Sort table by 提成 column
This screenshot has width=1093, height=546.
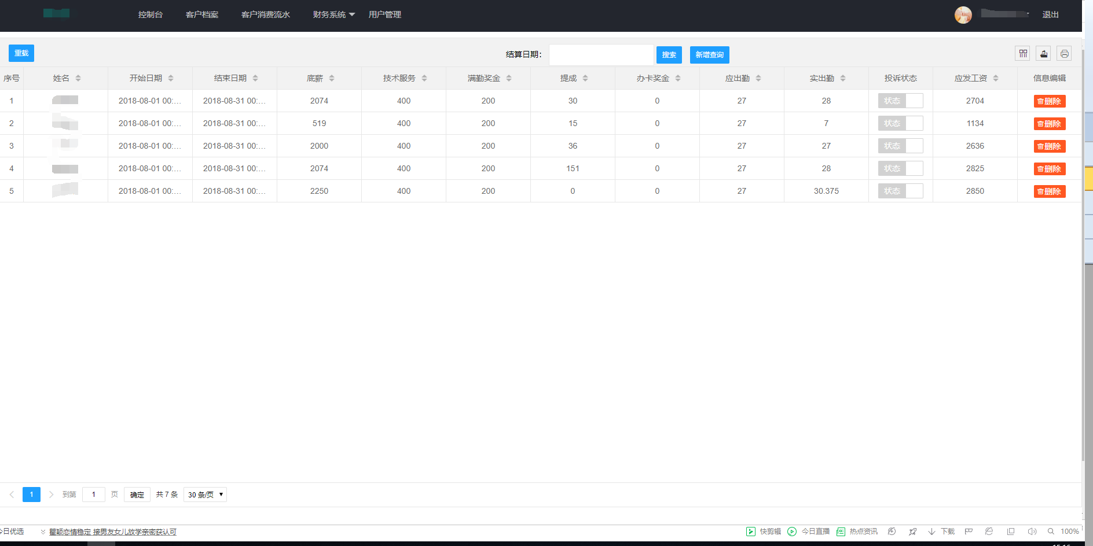[x=585, y=78]
